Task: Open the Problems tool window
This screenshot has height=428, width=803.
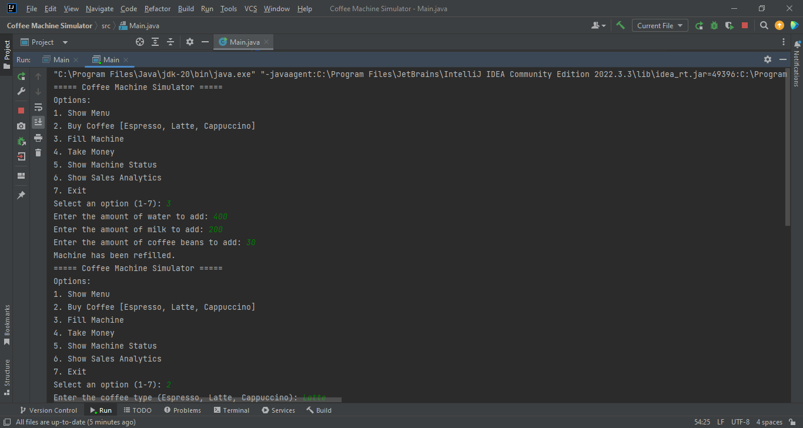Action: [182, 410]
